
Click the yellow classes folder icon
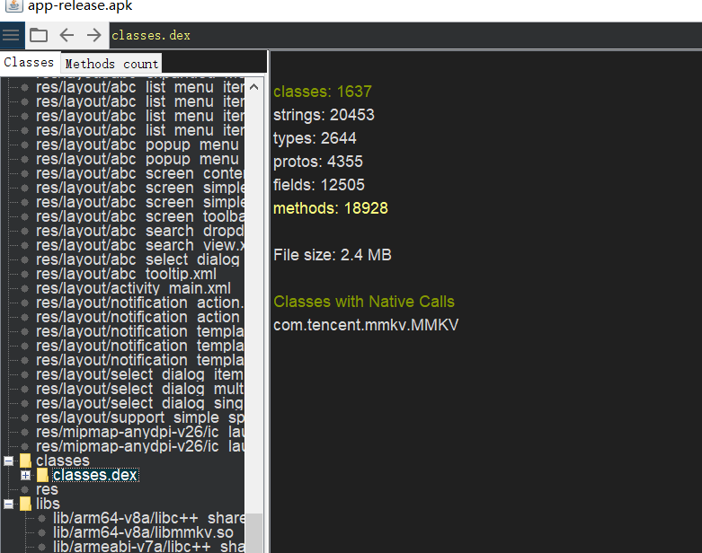(x=25, y=461)
